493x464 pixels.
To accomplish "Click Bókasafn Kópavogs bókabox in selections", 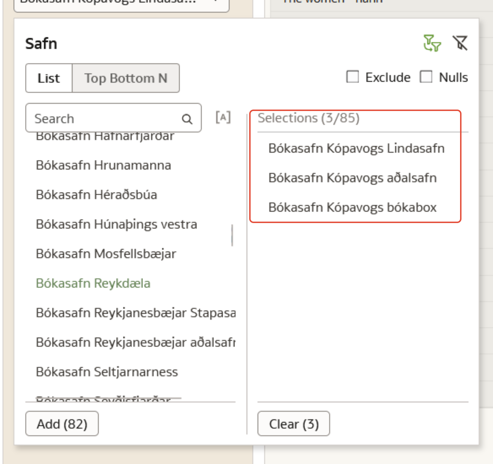I will [x=352, y=207].
